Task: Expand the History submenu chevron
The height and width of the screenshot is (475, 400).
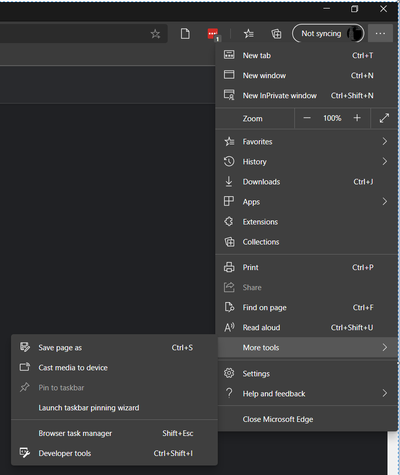Action: click(x=384, y=161)
